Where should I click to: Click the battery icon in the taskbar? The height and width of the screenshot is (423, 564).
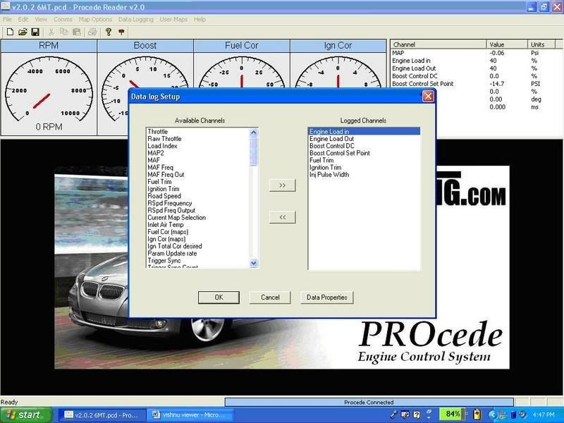[476, 415]
